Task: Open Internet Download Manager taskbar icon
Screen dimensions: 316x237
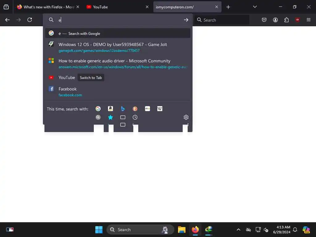Action: [x=209, y=230]
